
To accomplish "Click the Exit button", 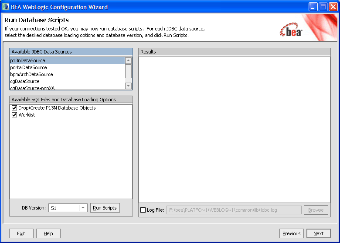I will coord(21,233).
